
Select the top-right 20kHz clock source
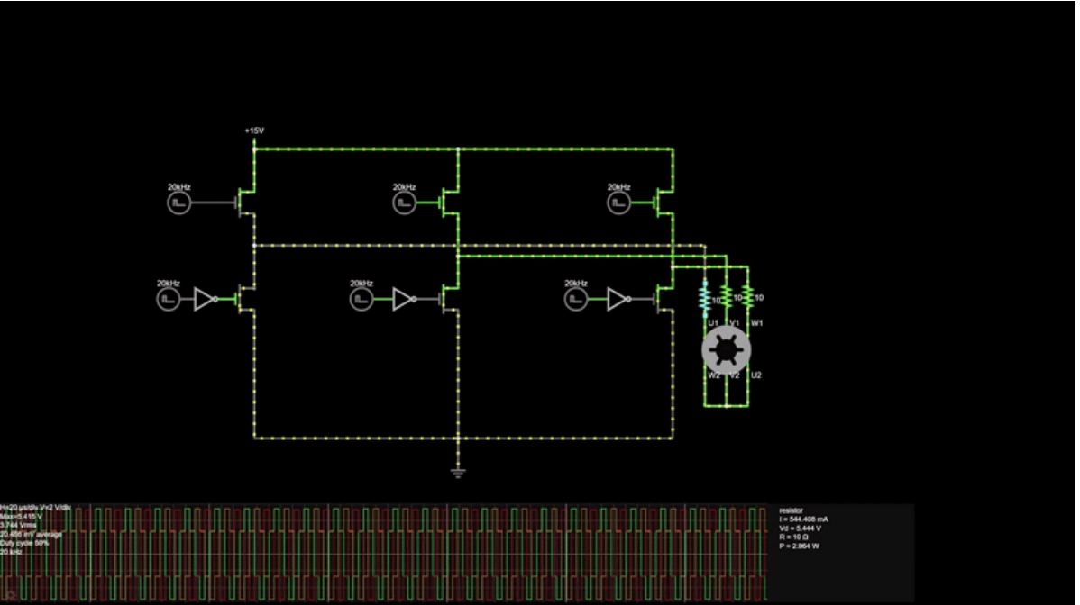tap(619, 202)
